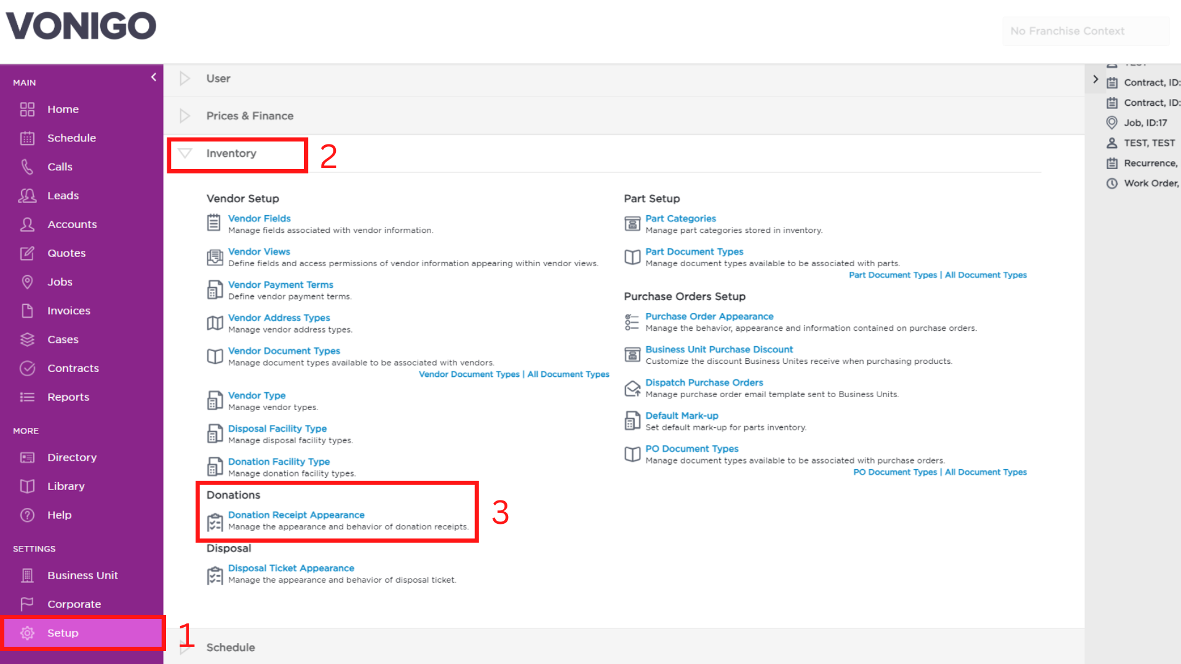This screenshot has height=664, width=1181.
Task: Click the Cases stack icon
Action: tap(27, 339)
